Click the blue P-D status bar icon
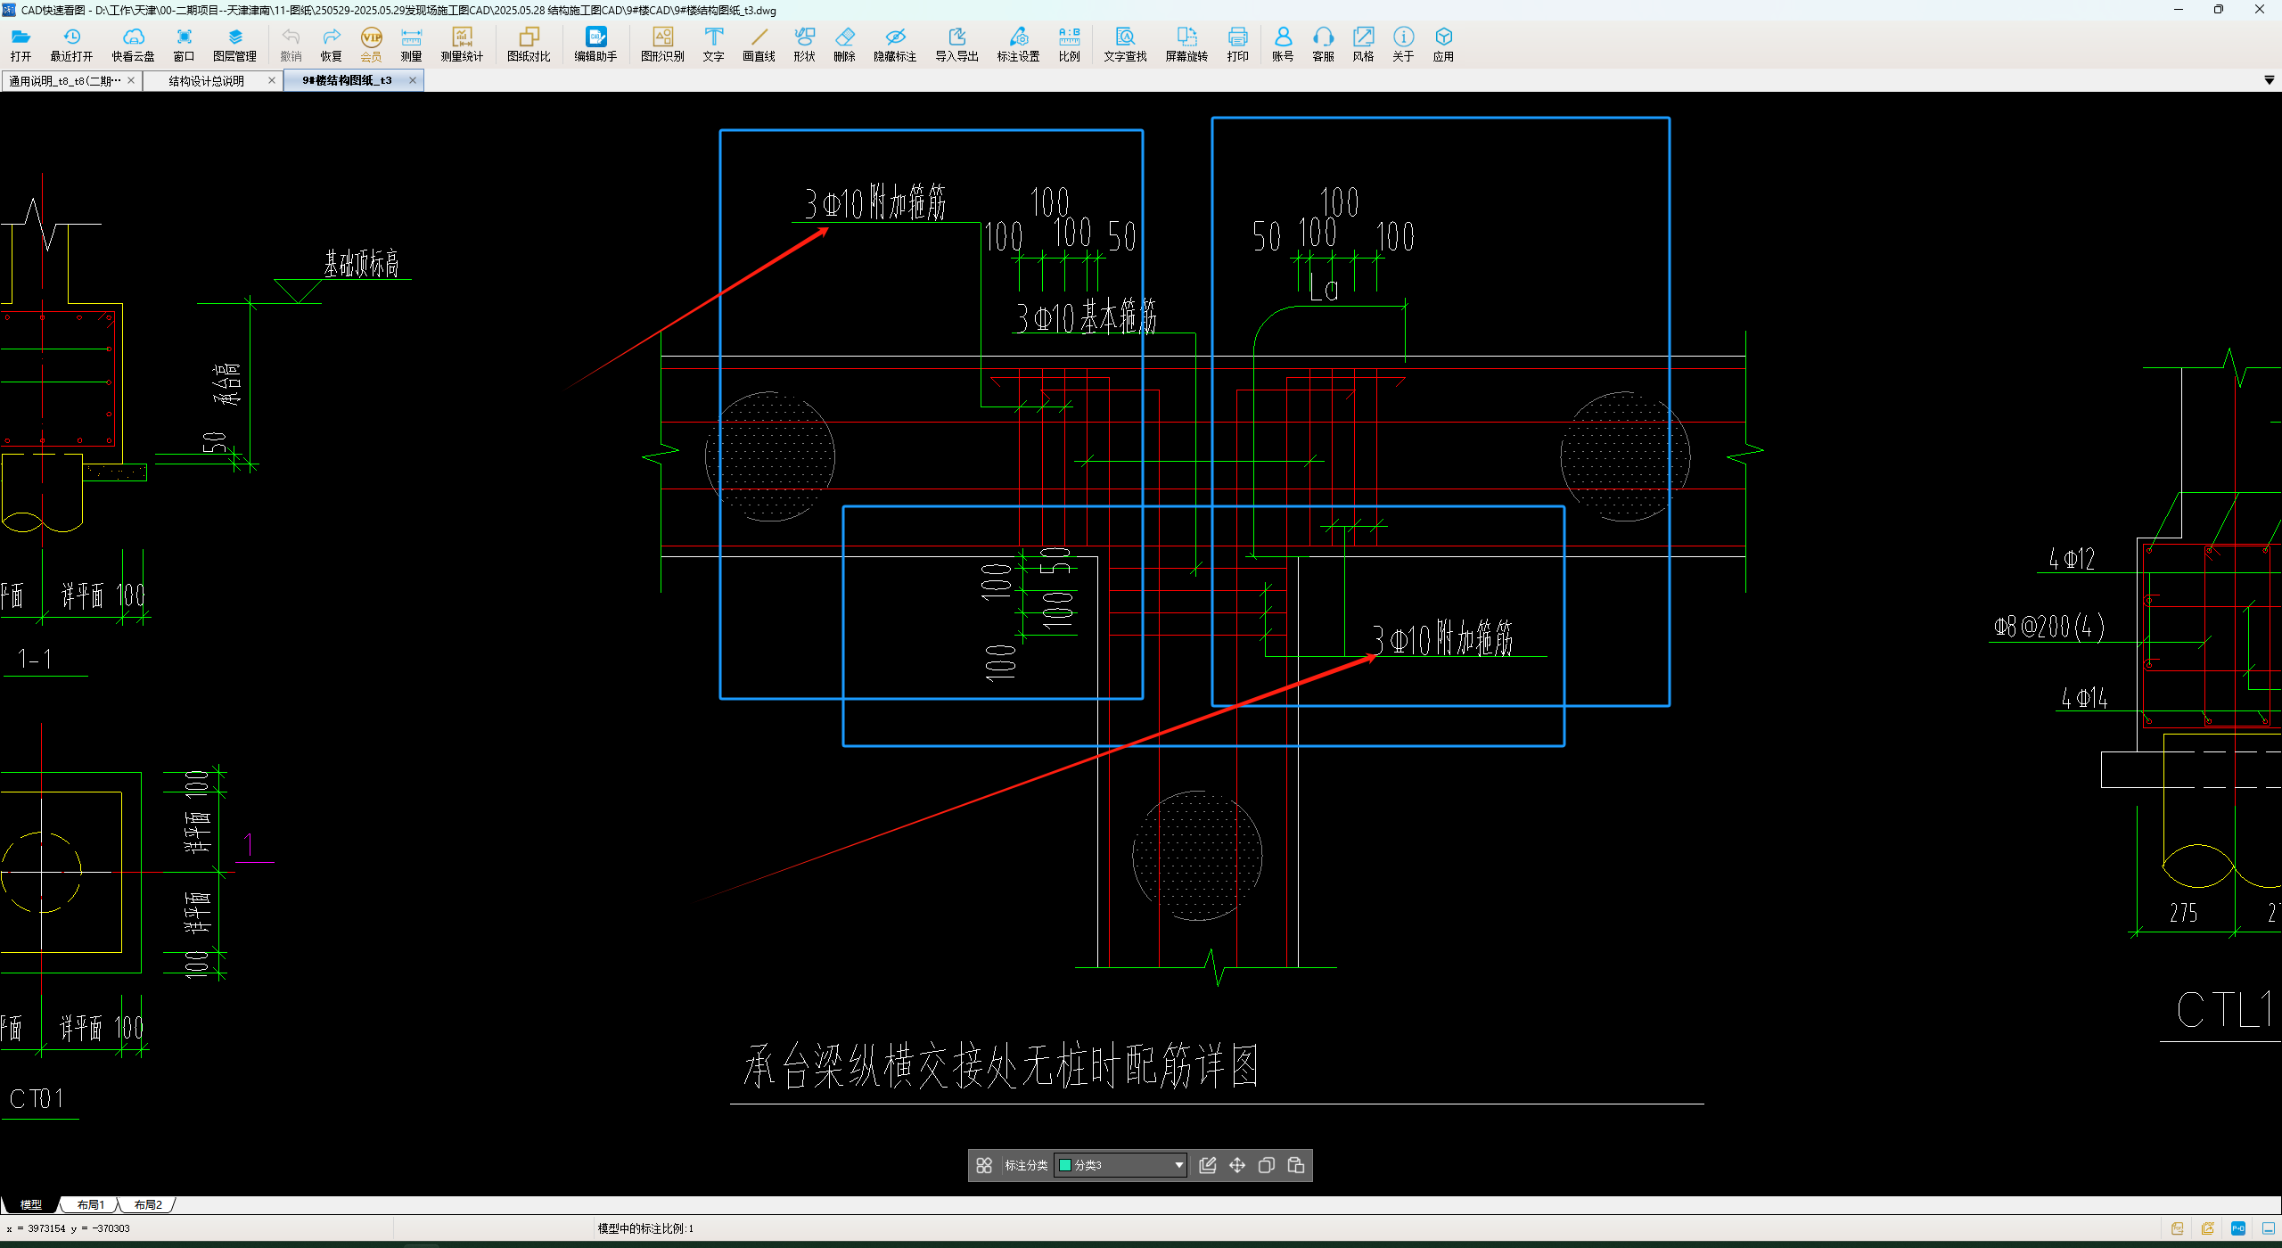The height and width of the screenshot is (1248, 2282). pos(2238,1228)
